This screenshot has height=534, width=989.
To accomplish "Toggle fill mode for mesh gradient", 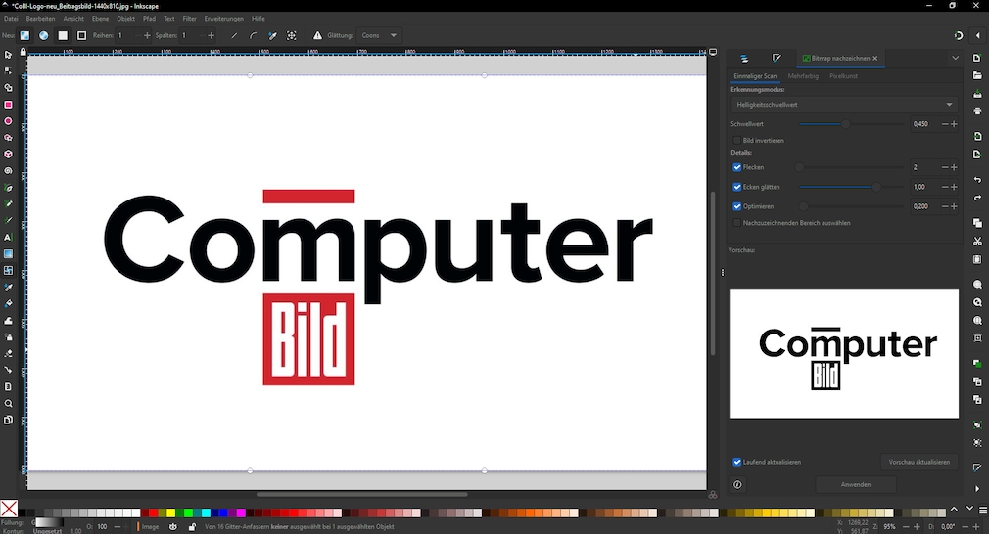I will click(63, 36).
